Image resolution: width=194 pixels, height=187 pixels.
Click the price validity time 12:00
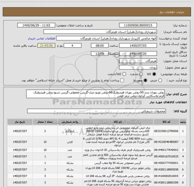click(x=100, y=53)
